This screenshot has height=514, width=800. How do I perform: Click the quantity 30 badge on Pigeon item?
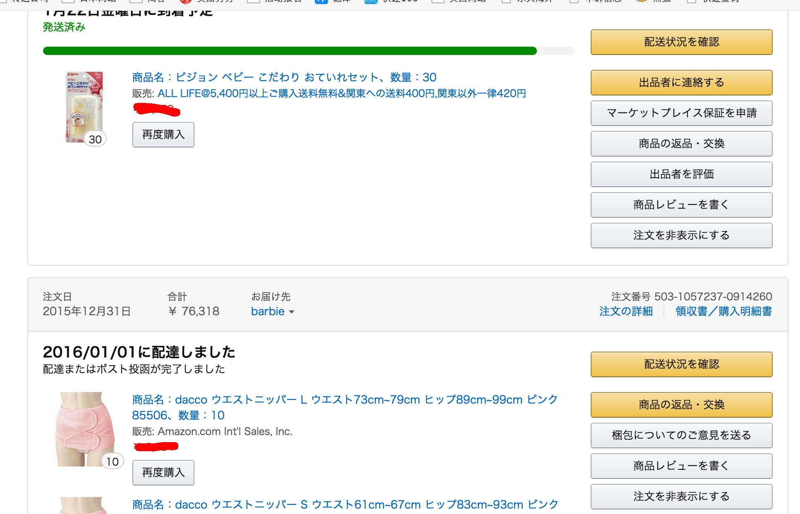click(x=95, y=140)
